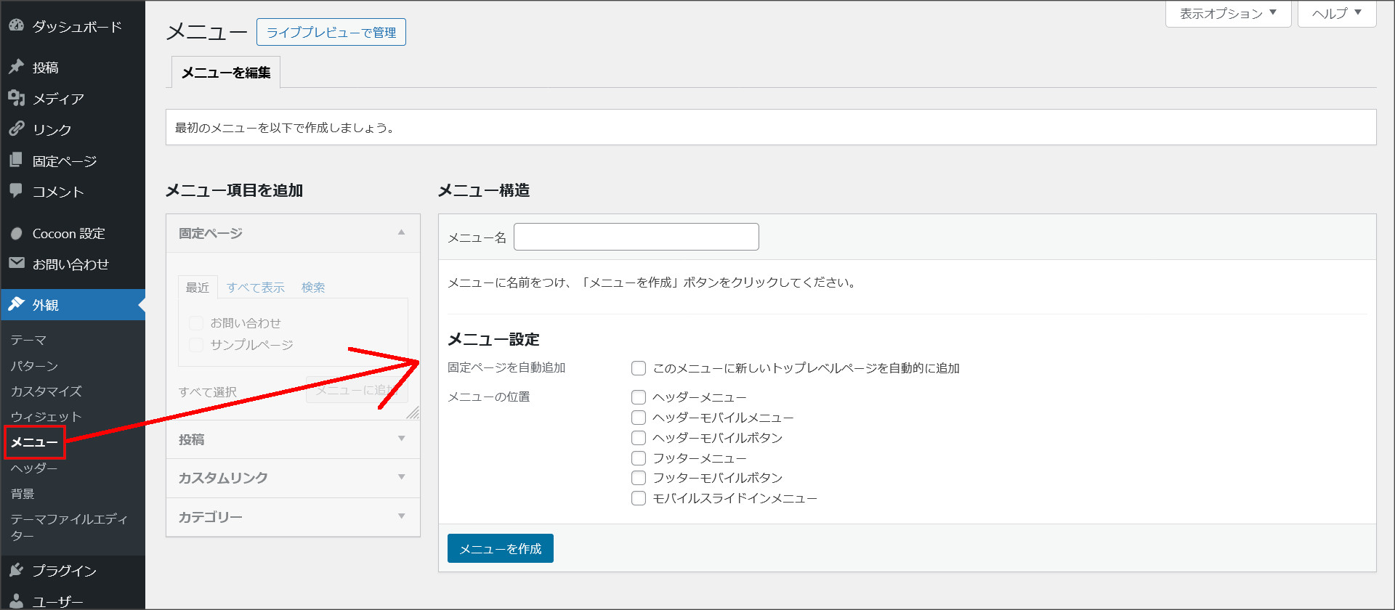This screenshot has width=1395, height=610.
Task: Check the フッターモバイルボタン location
Action: click(x=639, y=478)
